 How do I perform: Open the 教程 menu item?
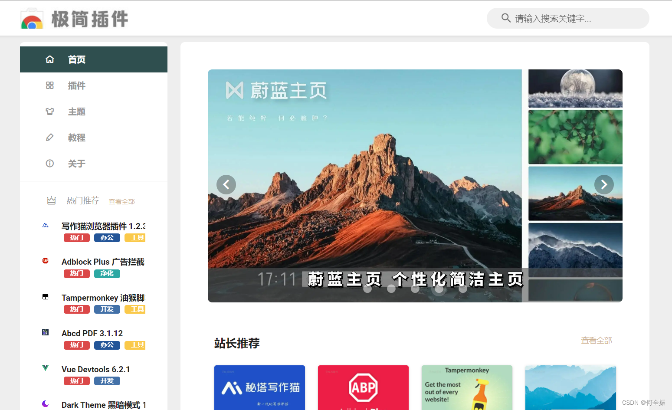pyautogui.click(x=94, y=138)
